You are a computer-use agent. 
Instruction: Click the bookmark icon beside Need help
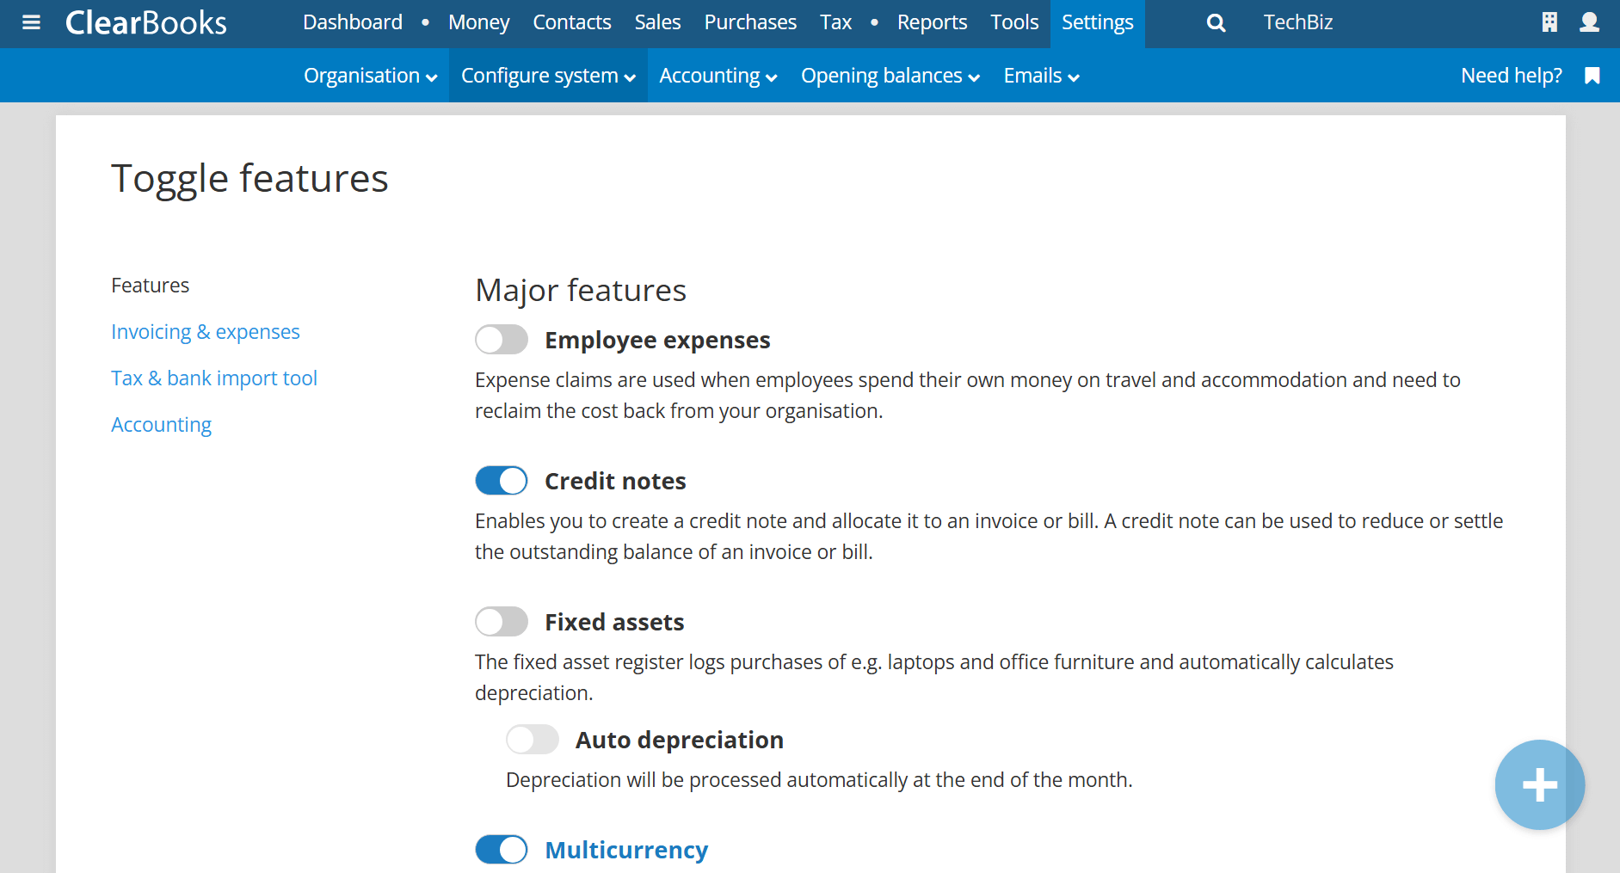point(1592,76)
